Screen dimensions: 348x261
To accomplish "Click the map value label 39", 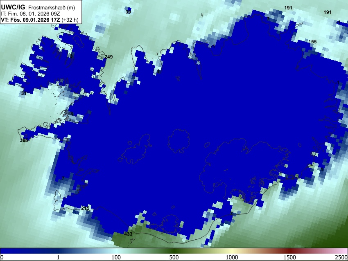I will 128,12.
